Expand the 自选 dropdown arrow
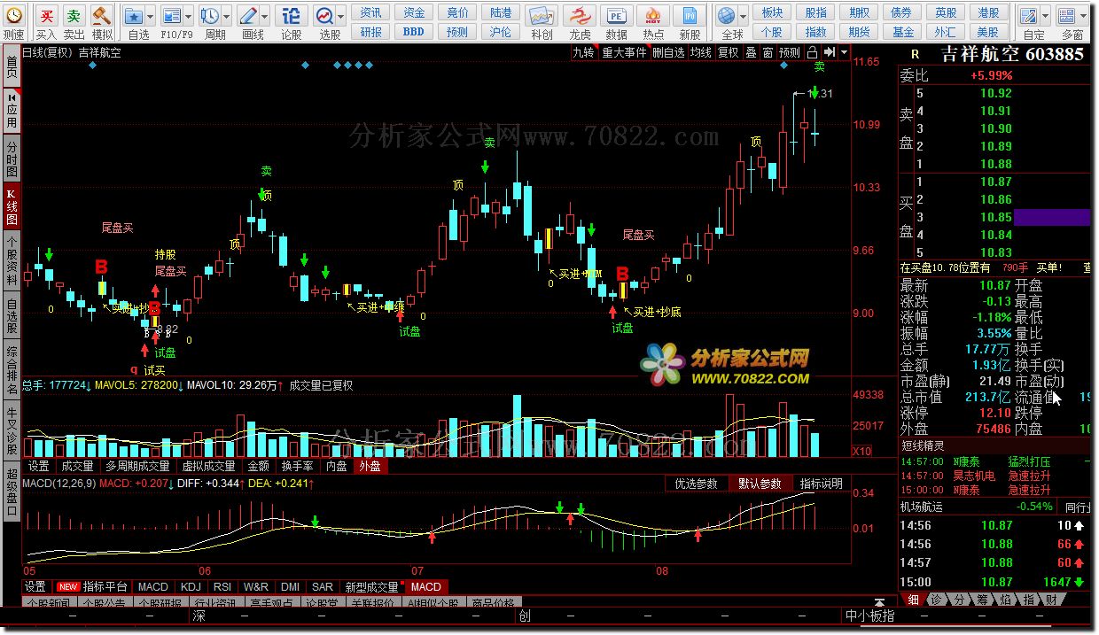 pyautogui.click(x=151, y=16)
